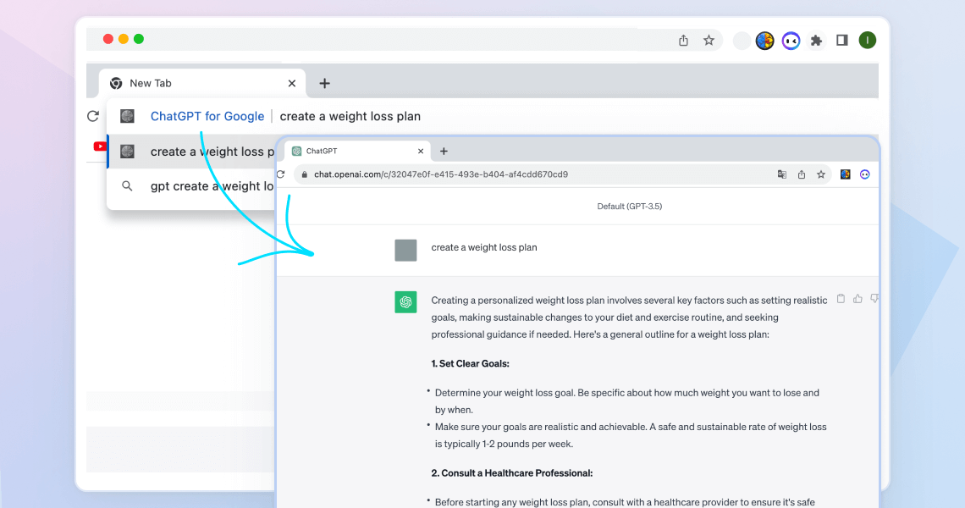Click the green profile avatar circle

867,40
